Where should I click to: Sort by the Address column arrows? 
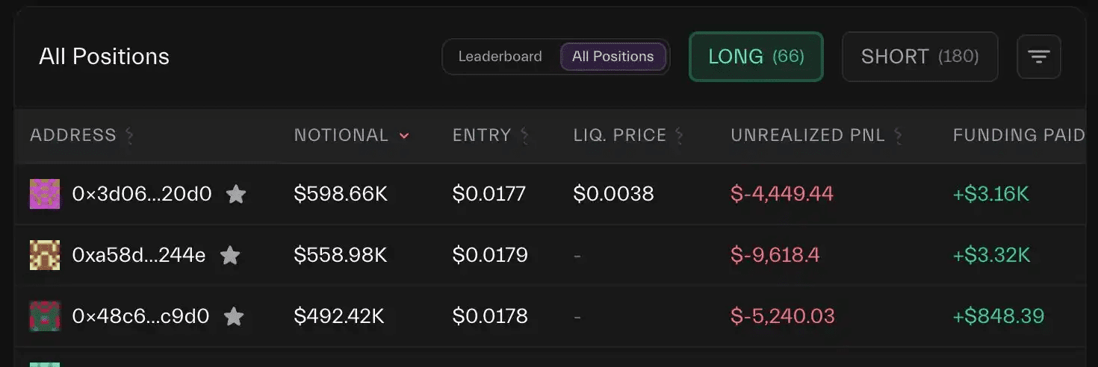point(129,136)
